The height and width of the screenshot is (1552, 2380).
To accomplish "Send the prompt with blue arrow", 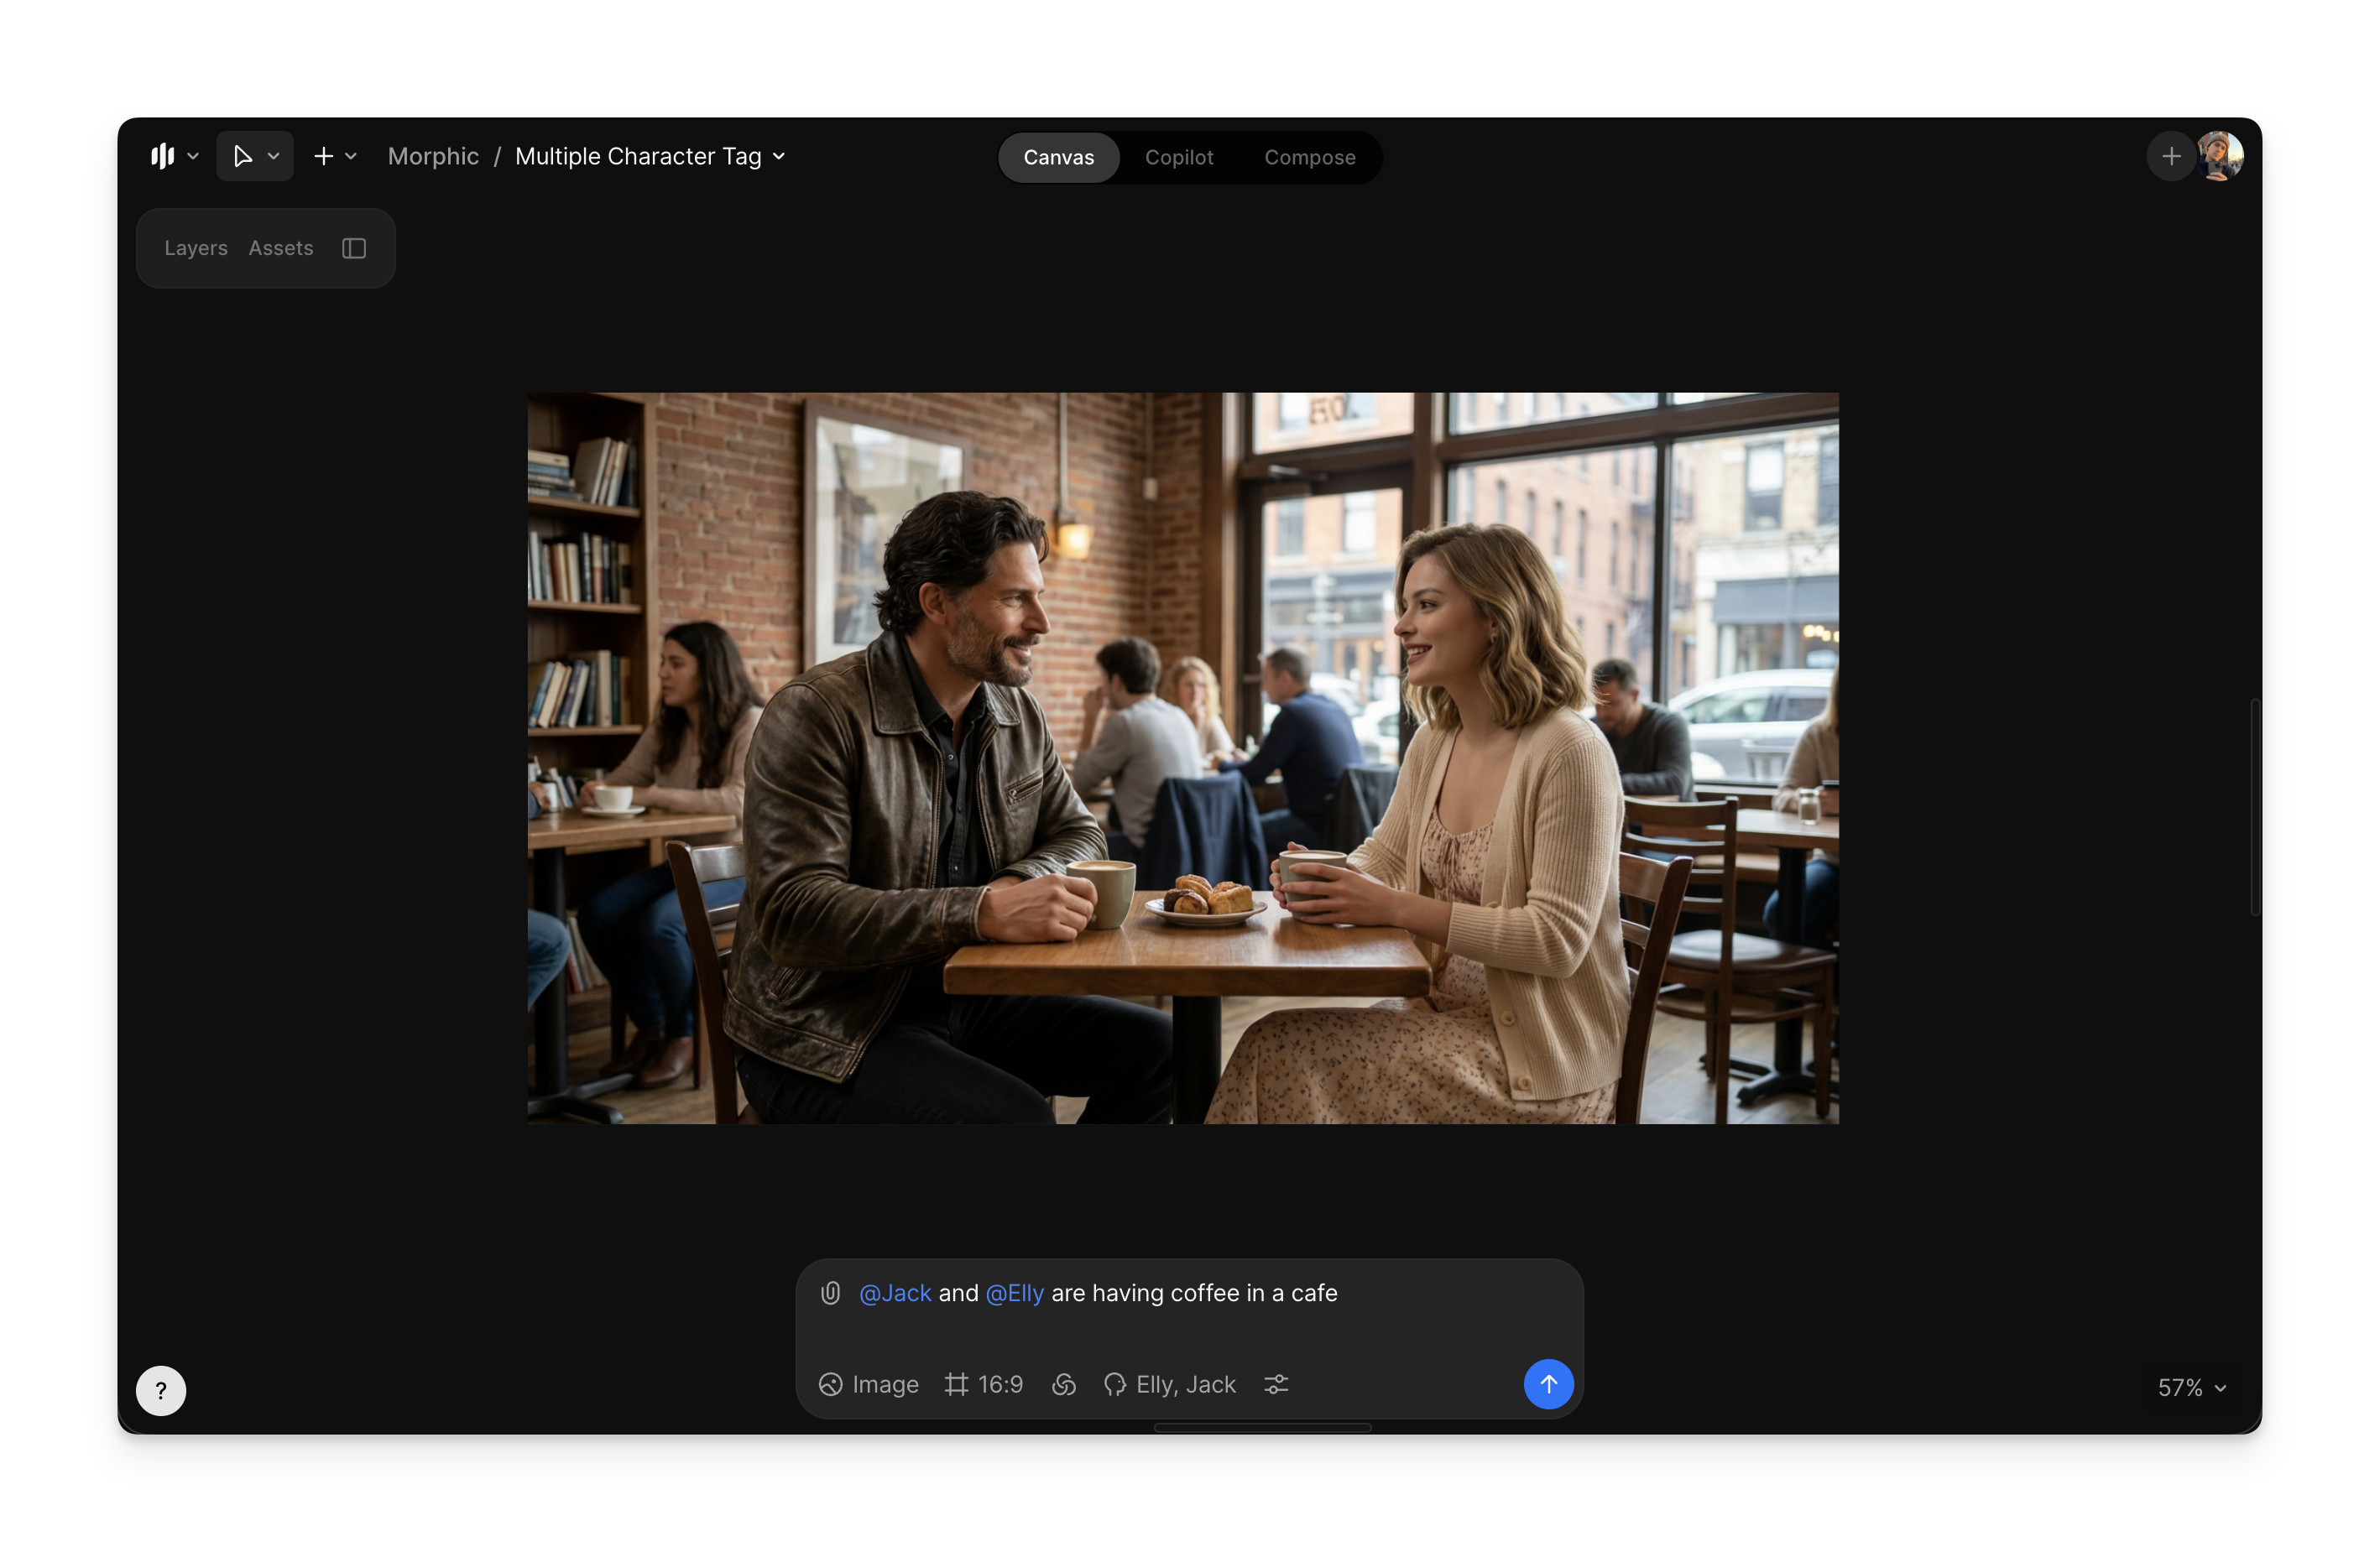I will [1548, 1384].
